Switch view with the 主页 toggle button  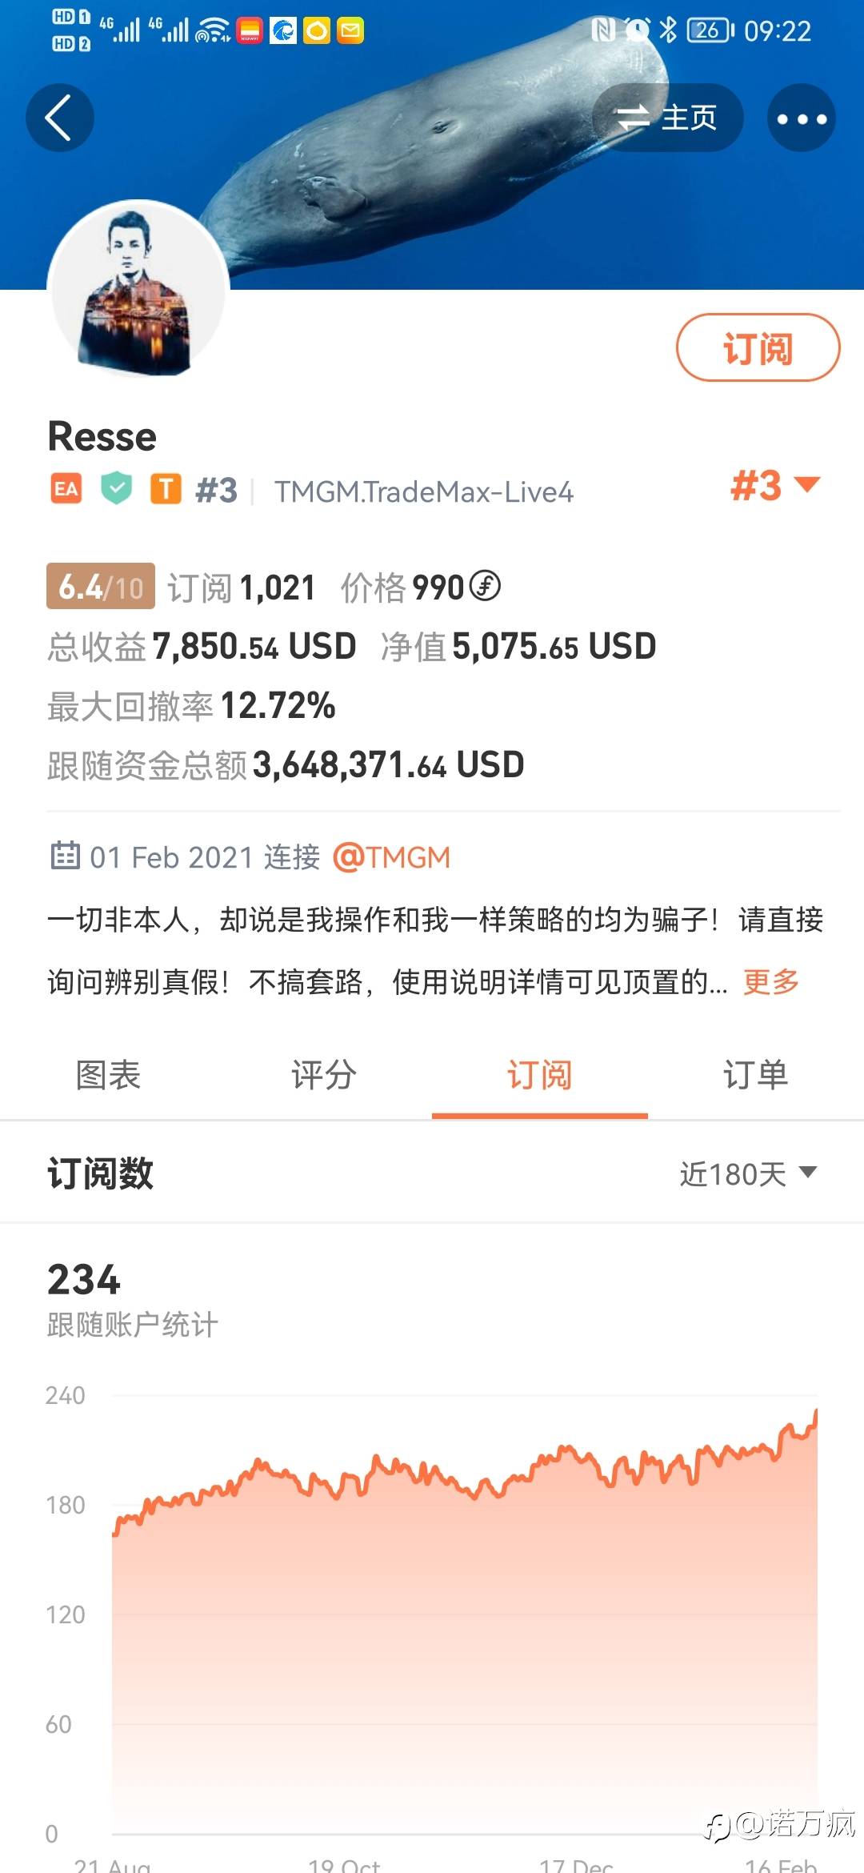point(668,118)
